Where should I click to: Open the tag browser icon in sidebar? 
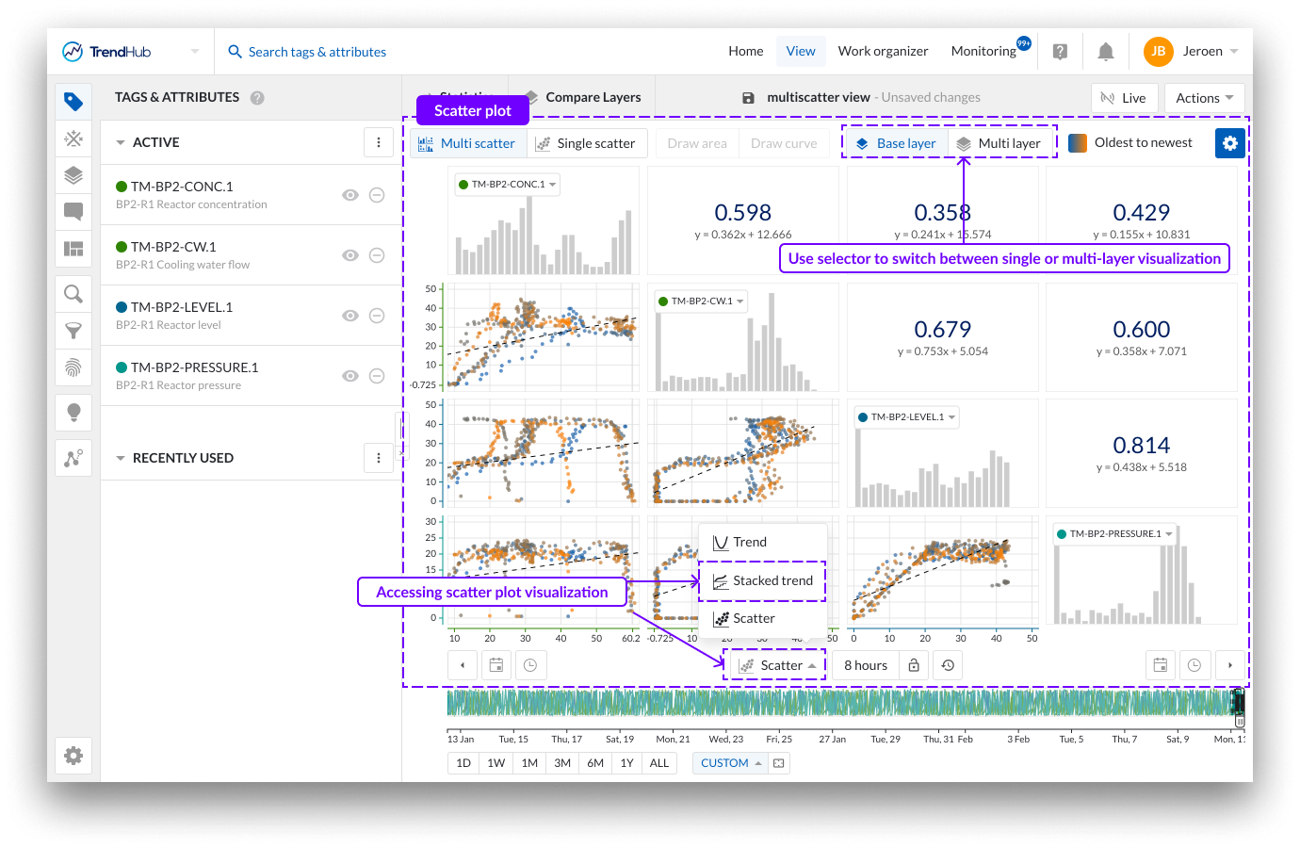73,102
